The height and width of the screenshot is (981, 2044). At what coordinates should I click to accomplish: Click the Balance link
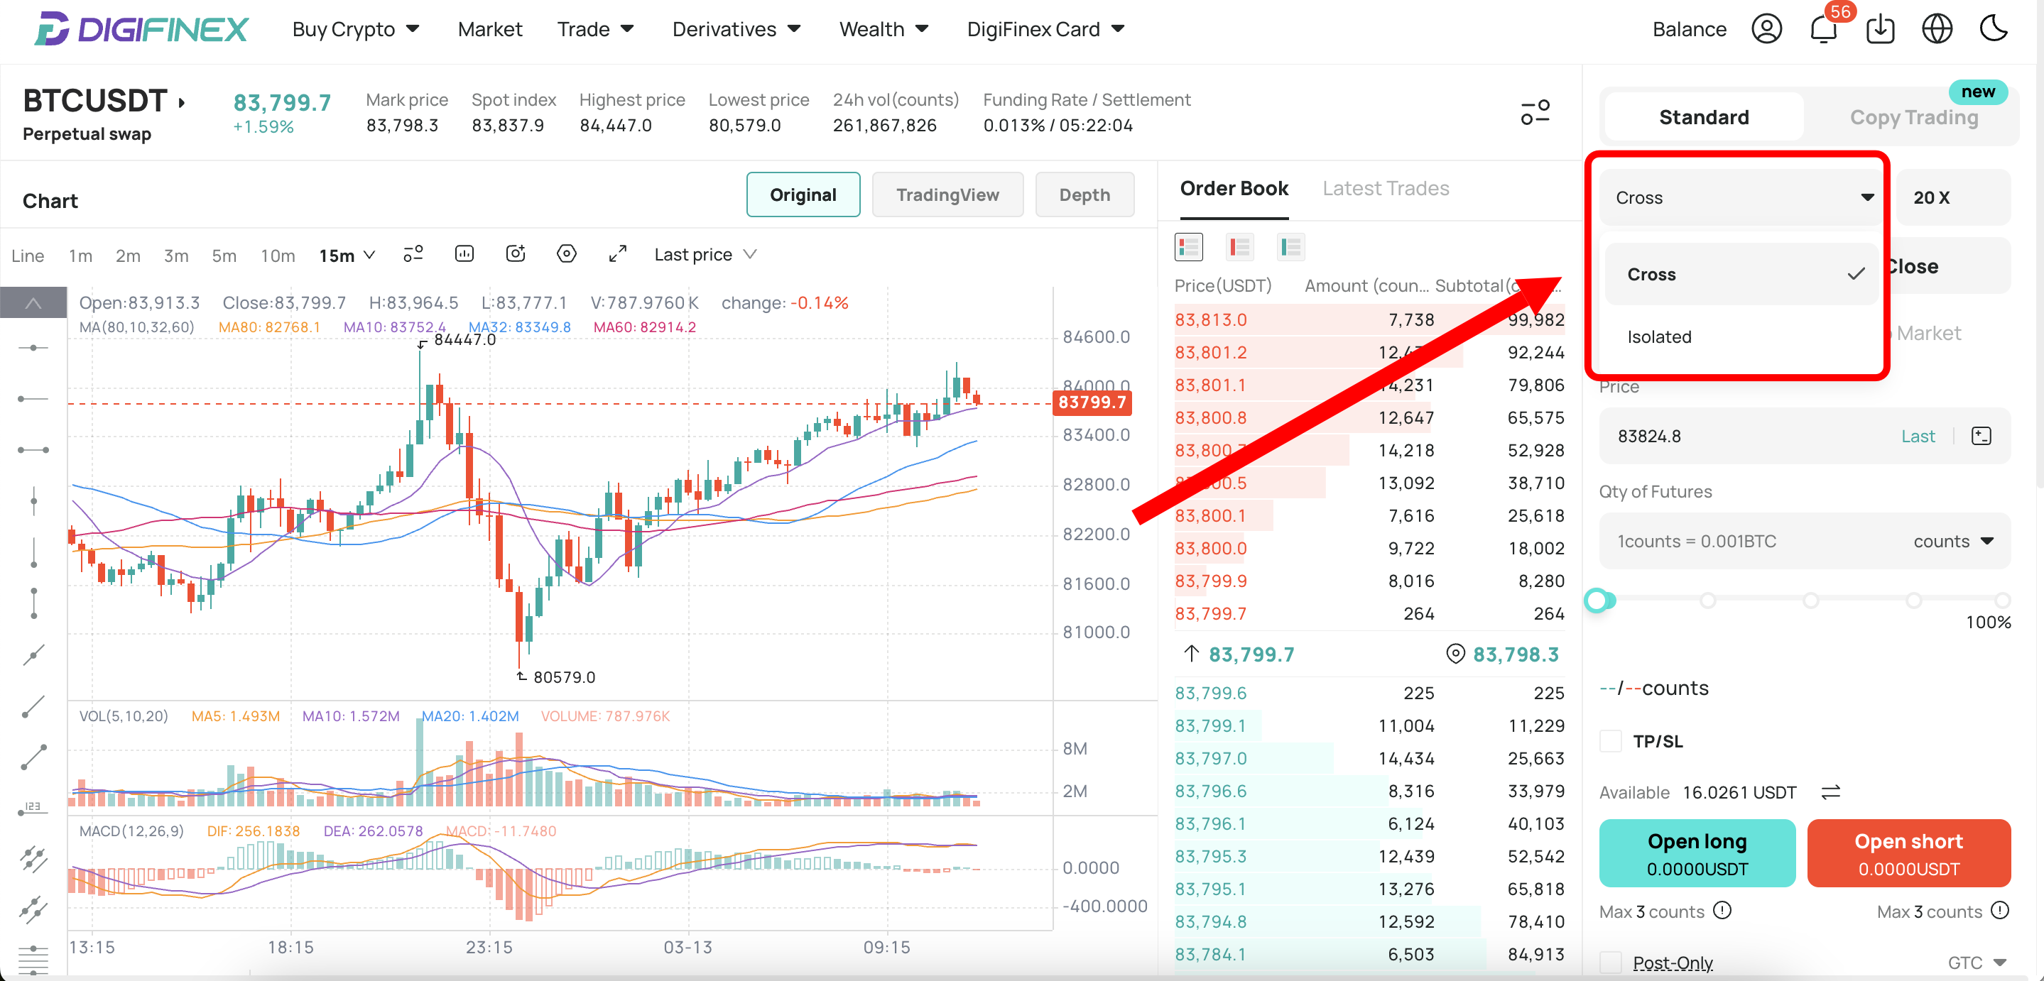(x=1688, y=29)
